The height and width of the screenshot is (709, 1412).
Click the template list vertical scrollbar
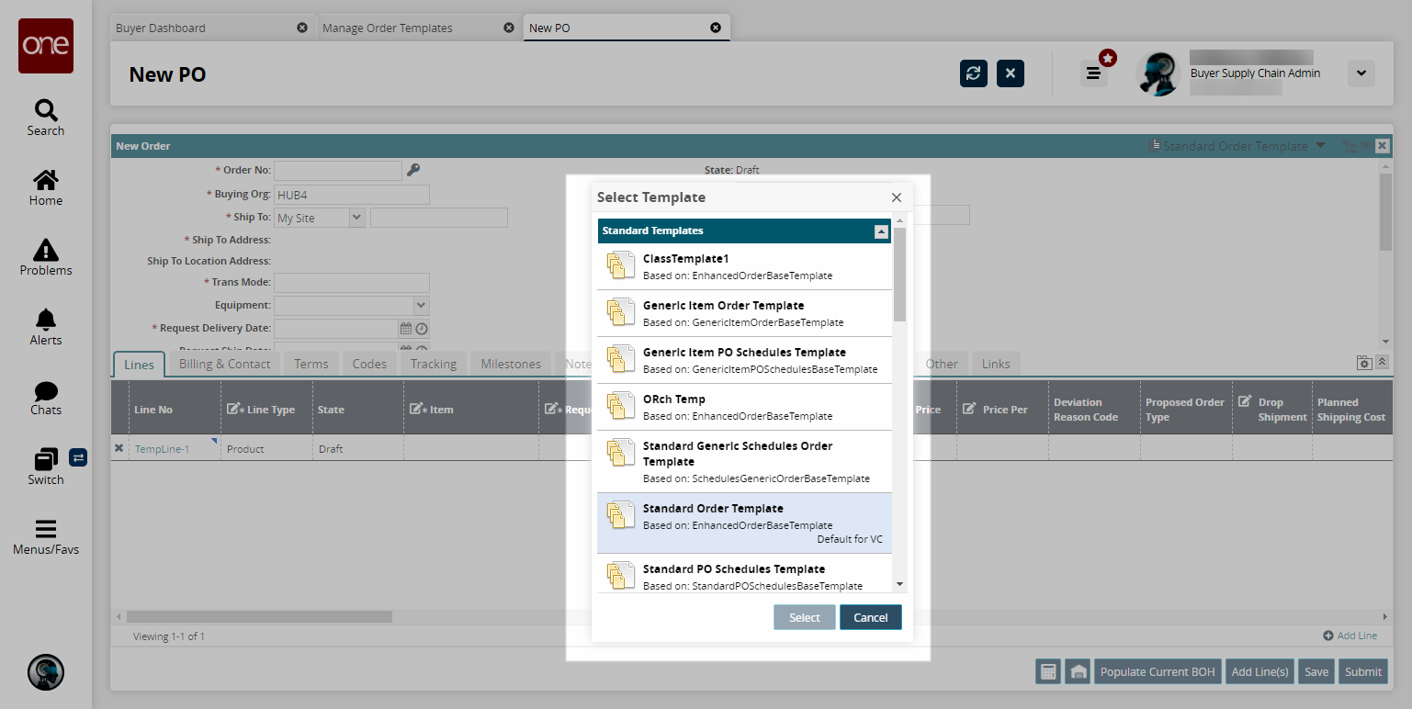coord(899,276)
